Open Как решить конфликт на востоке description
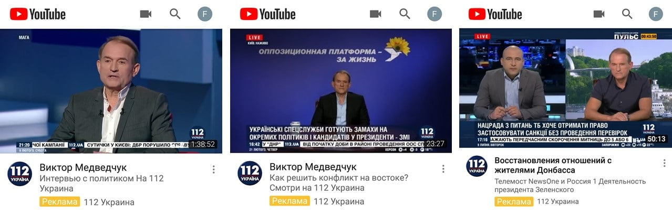 point(339,183)
